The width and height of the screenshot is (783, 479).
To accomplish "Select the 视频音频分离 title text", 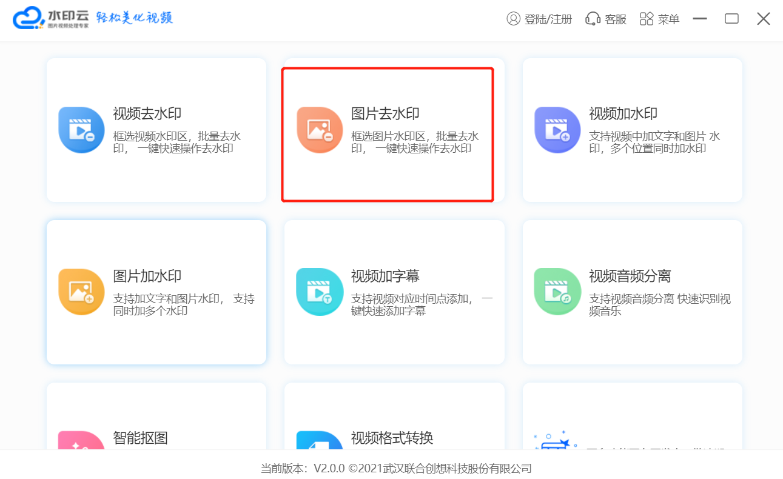I will pyautogui.click(x=630, y=276).
